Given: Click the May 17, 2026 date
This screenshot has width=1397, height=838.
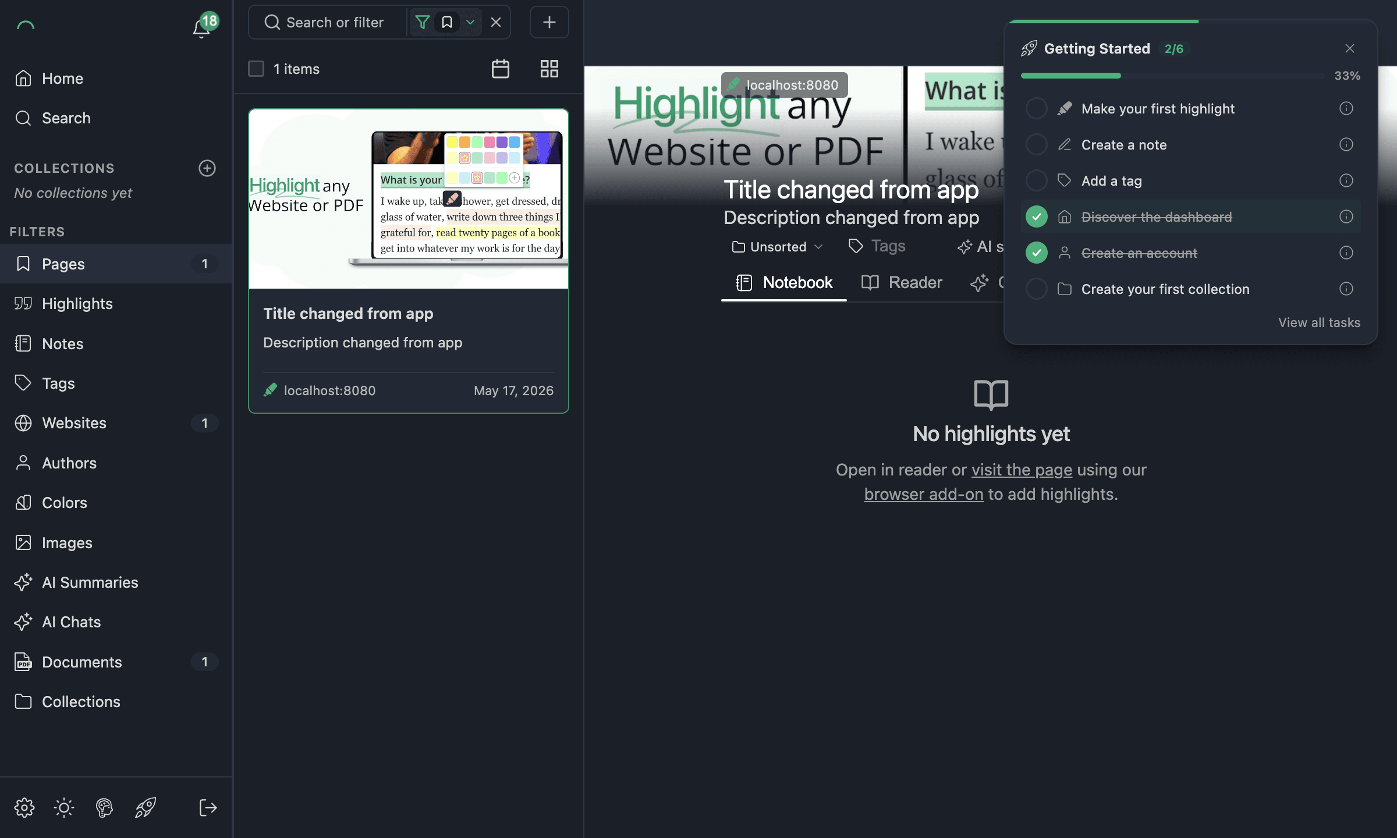Looking at the screenshot, I should click(513, 390).
